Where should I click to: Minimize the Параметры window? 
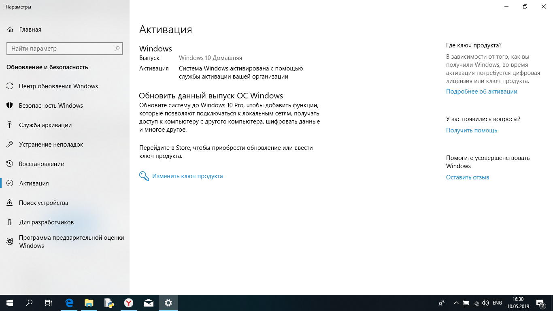tap(506, 6)
